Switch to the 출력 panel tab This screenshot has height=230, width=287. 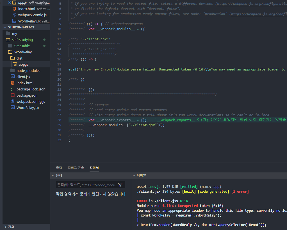pos(59,168)
